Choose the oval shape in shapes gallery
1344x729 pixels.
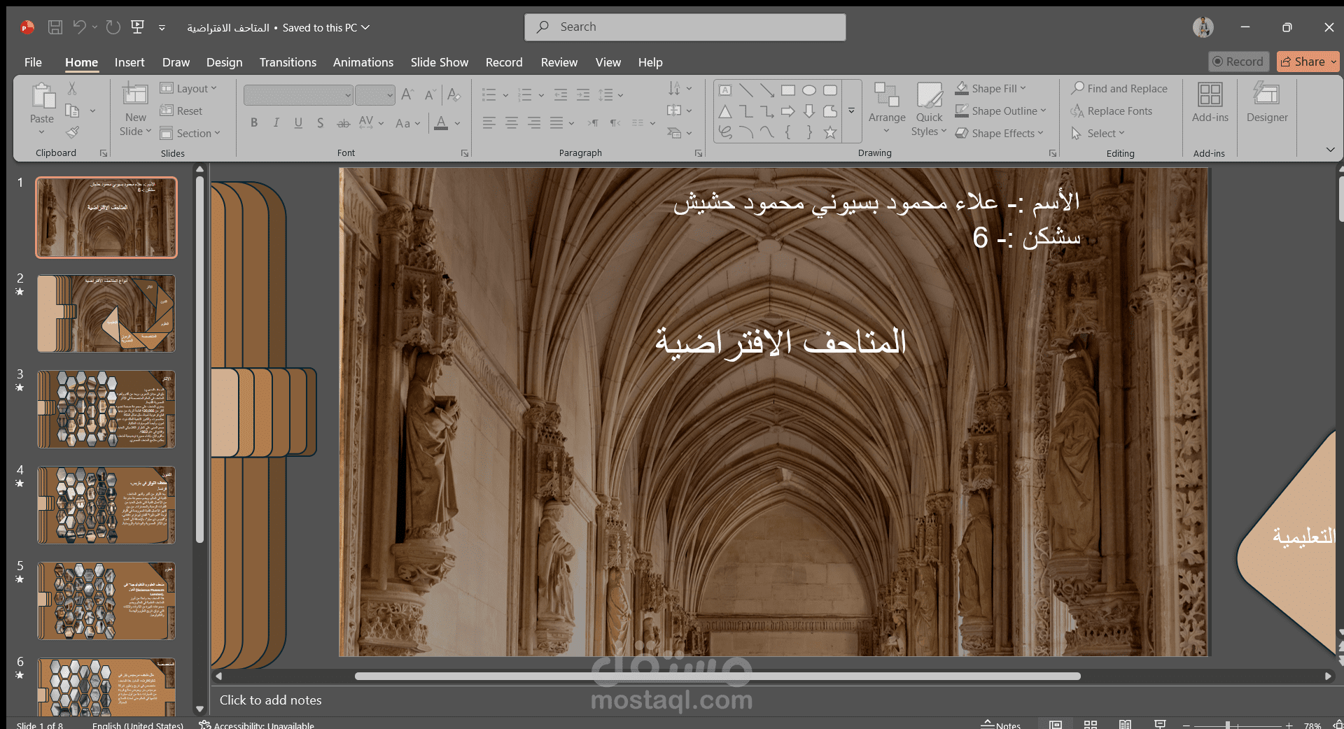[x=809, y=90]
